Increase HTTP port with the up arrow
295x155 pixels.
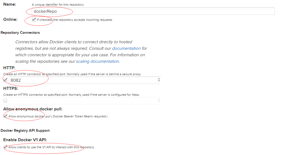click(159, 79)
